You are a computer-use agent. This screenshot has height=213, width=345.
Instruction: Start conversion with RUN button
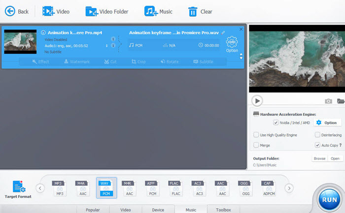pyautogui.click(x=329, y=200)
